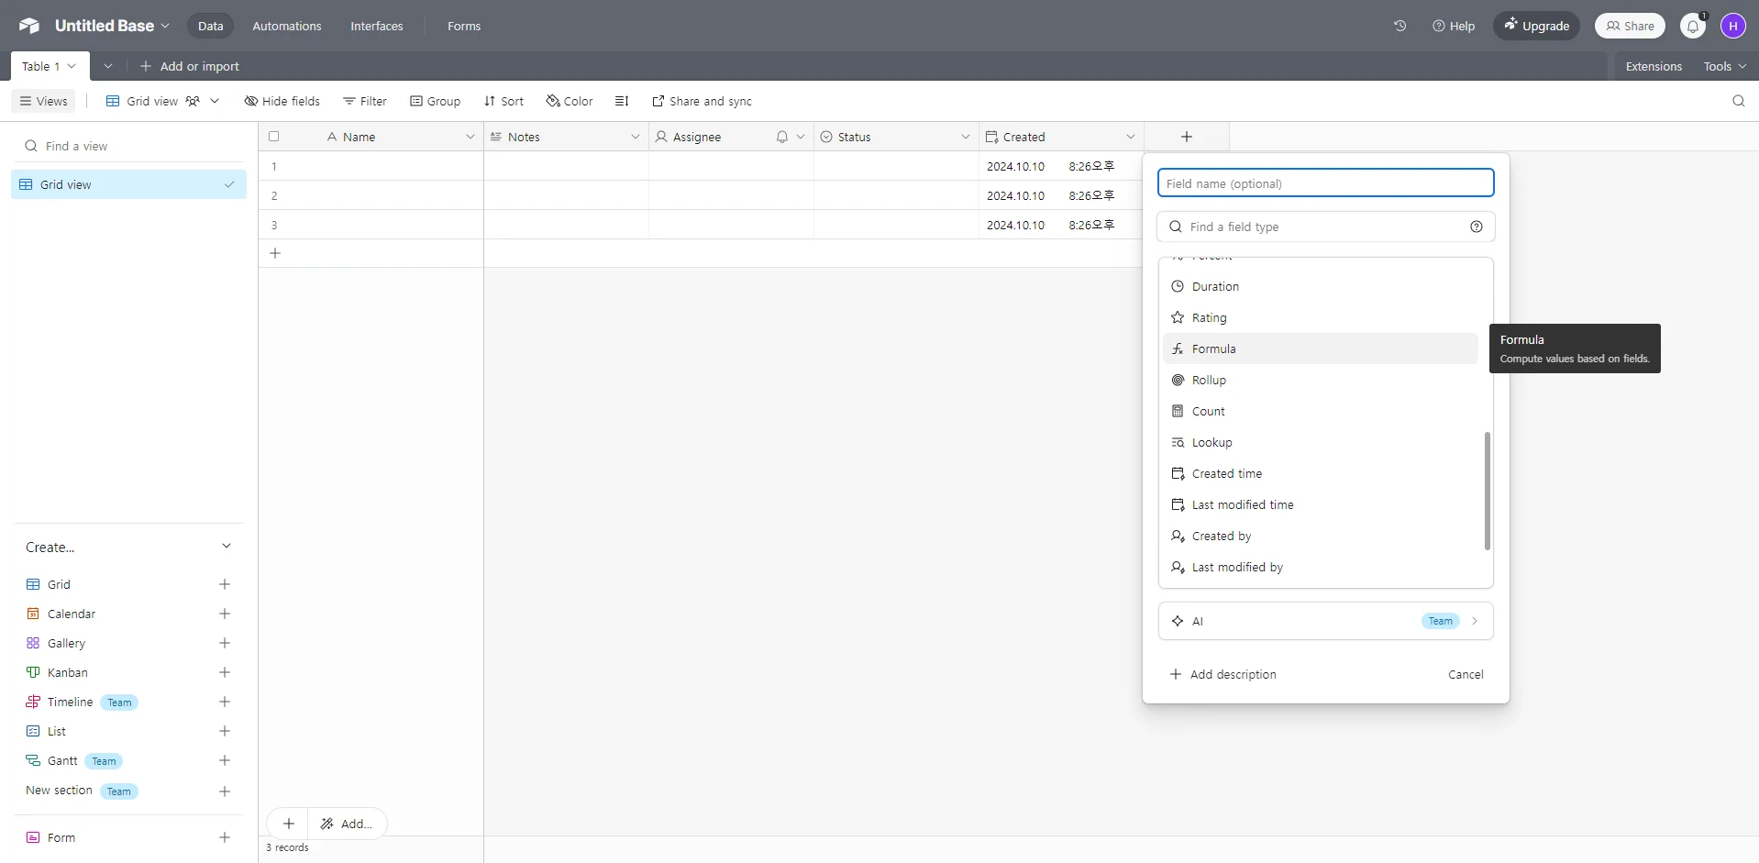This screenshot has height=863, width=1759.
Task: Click the Find a field type input
Action: (1321, 227)
